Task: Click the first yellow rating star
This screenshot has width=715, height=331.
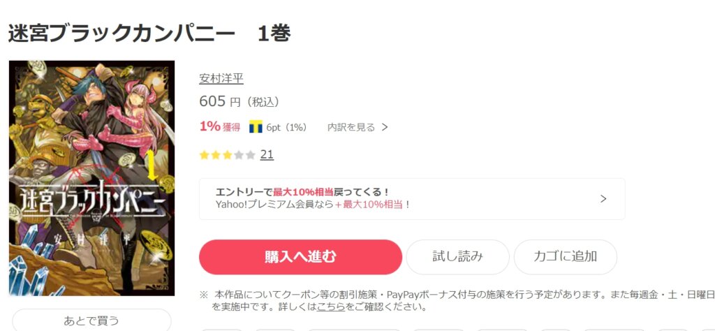Action: click(205, 155)
